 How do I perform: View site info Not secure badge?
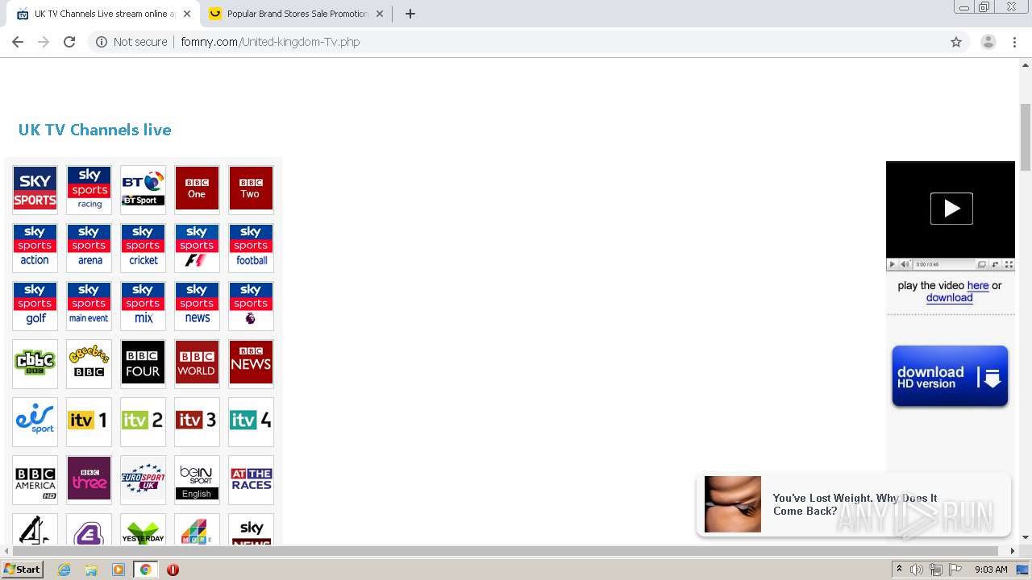click(x=131, y=42)
